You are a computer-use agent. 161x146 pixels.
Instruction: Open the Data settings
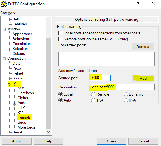(x=16, y=63)
